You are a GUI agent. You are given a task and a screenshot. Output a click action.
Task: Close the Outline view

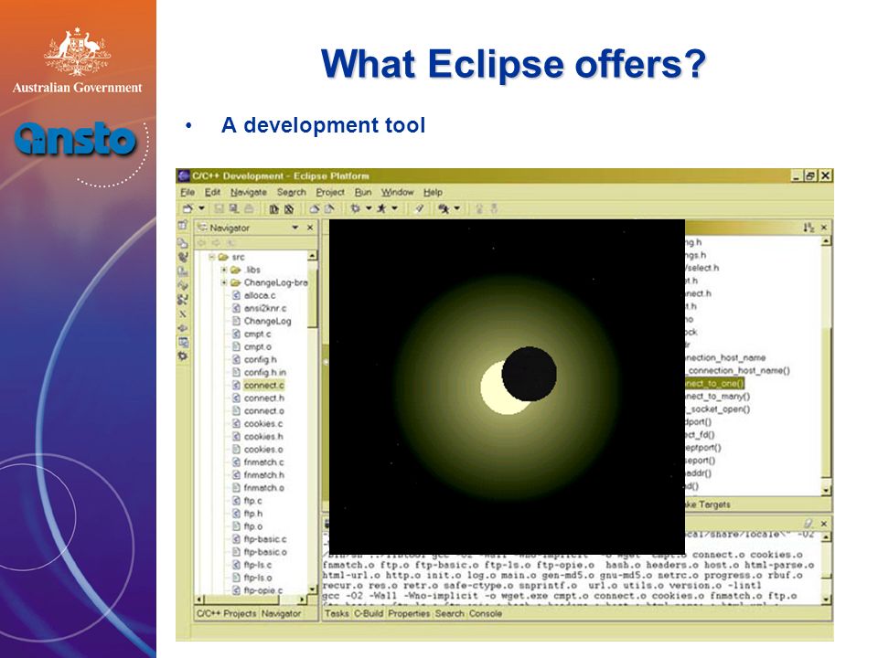tap(824, 228)
